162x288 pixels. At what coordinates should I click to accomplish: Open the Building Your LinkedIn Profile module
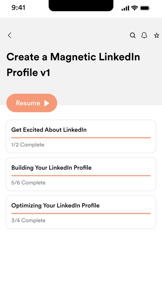(81, 174)
